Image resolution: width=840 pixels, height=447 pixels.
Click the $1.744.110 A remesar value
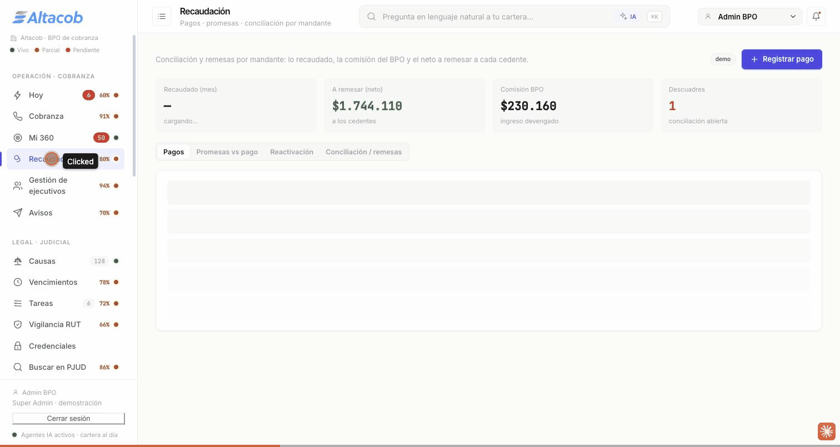367,106
